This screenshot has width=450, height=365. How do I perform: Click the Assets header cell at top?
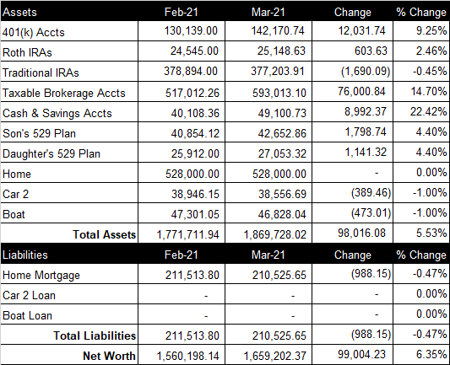(x=69, y=11)
